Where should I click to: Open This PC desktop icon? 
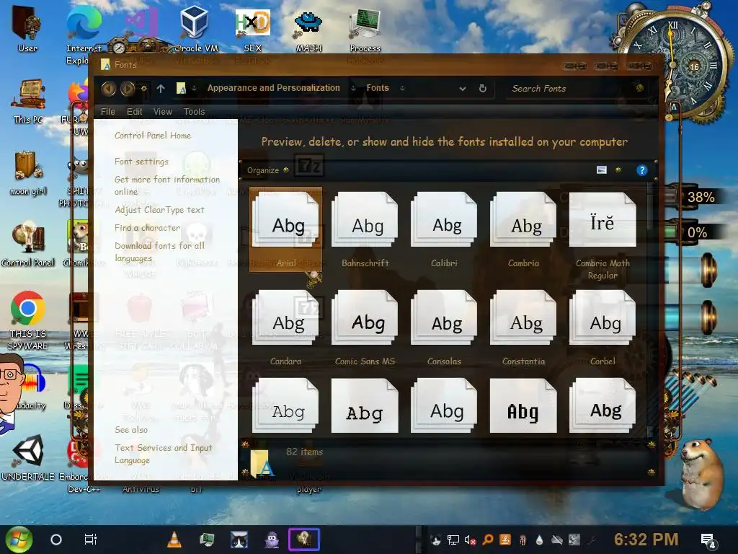pos(28,101)
